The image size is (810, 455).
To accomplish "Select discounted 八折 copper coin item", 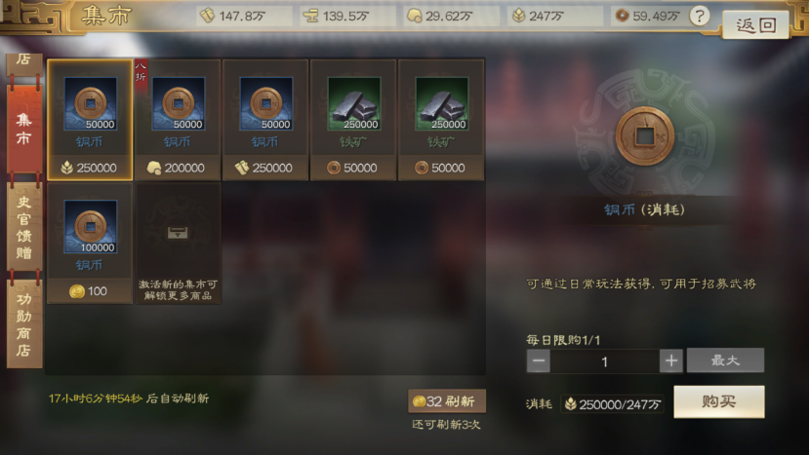I will [x=178, y=120].
